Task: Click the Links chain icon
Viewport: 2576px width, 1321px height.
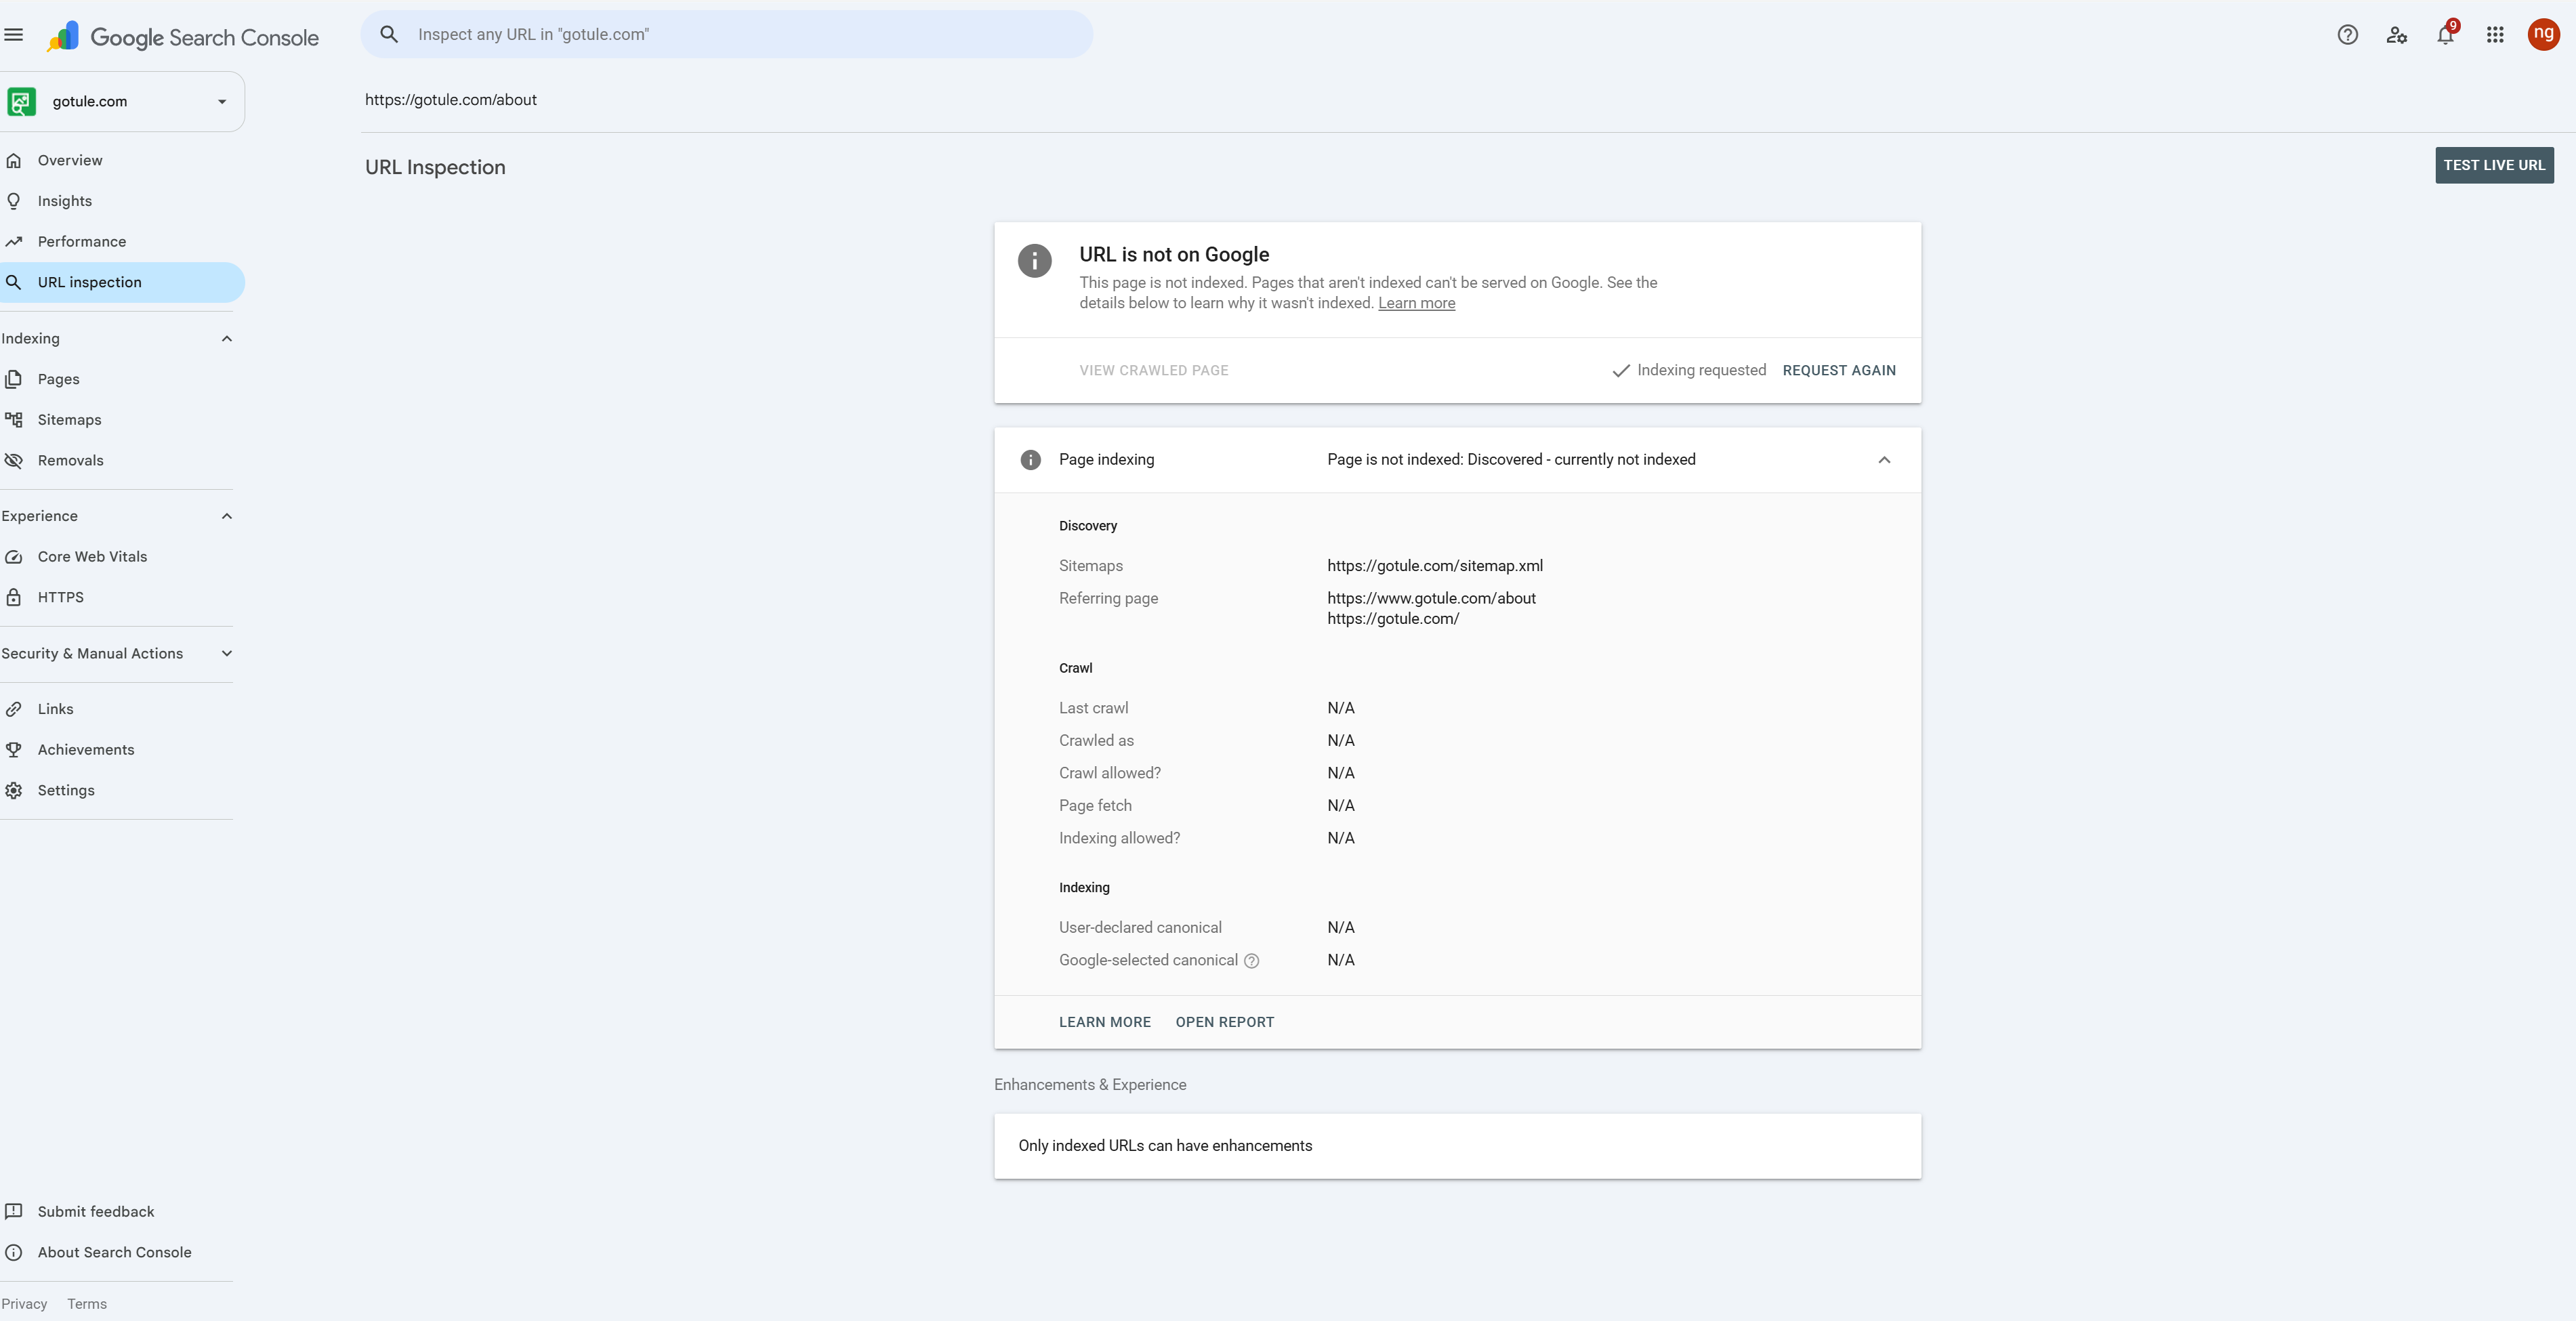Action: coord(14,709)
